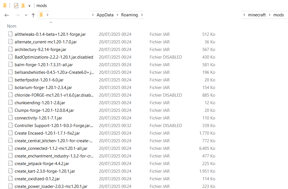Select file name create_jetpack-forge-4.4.2.jar

(x=42, y=164)
